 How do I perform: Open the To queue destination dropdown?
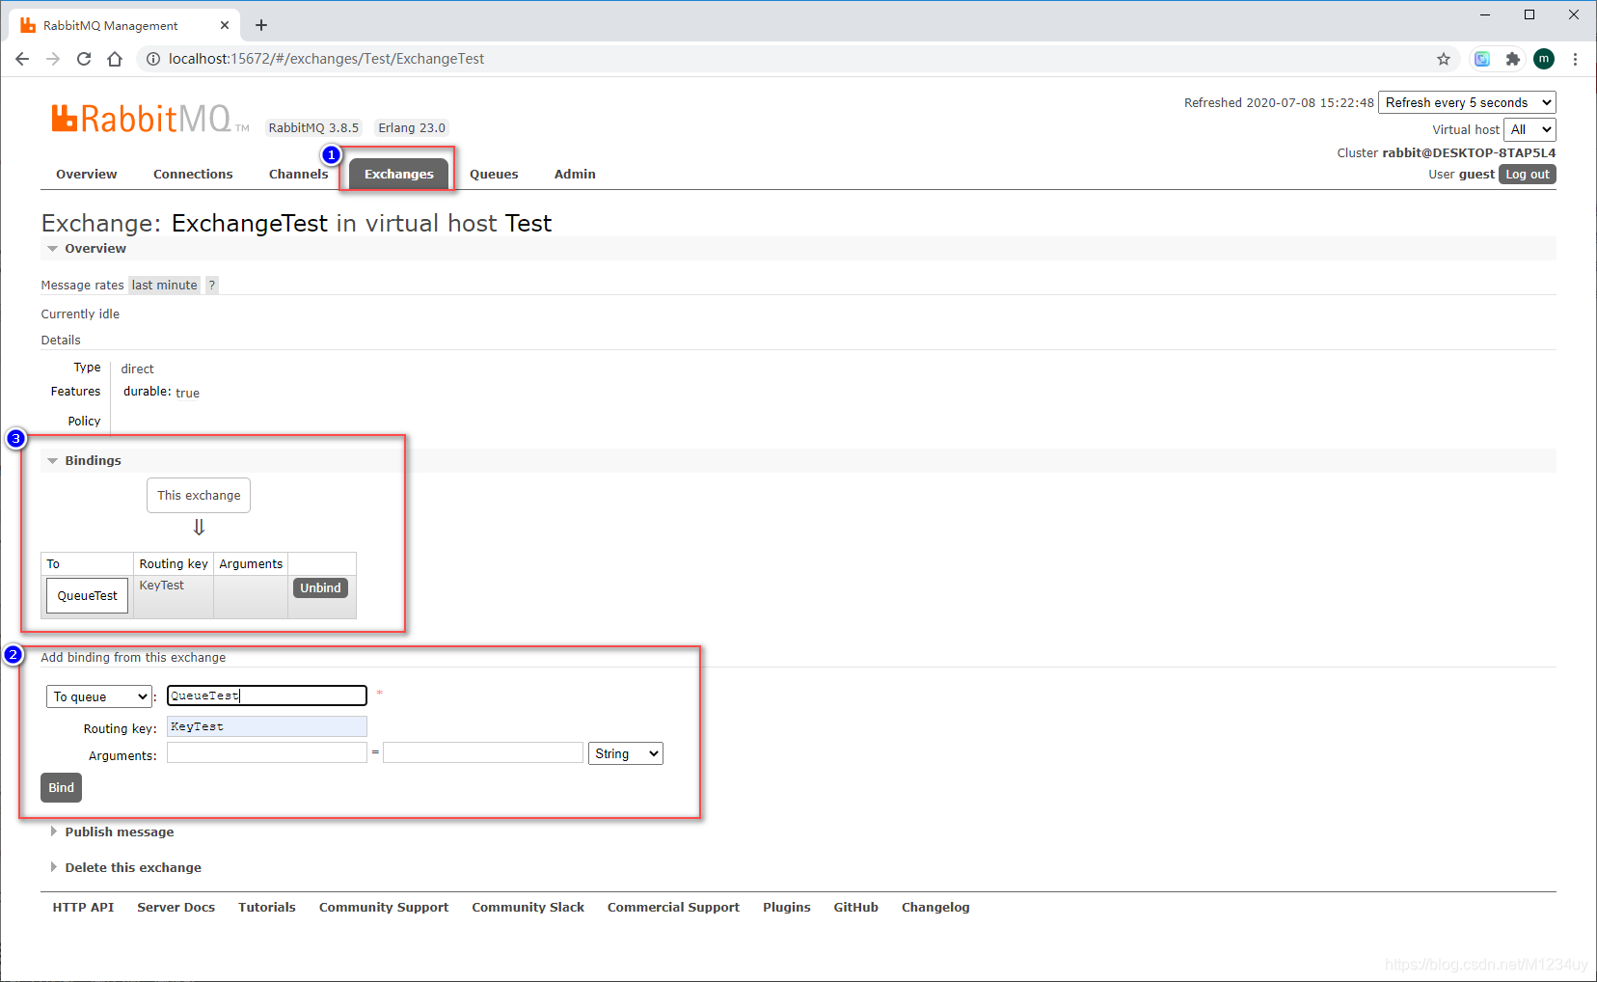click(x=99, y=696)
